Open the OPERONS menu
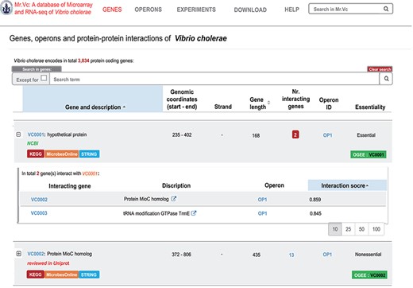Screen dimensions: 413x288 (148, 10)
